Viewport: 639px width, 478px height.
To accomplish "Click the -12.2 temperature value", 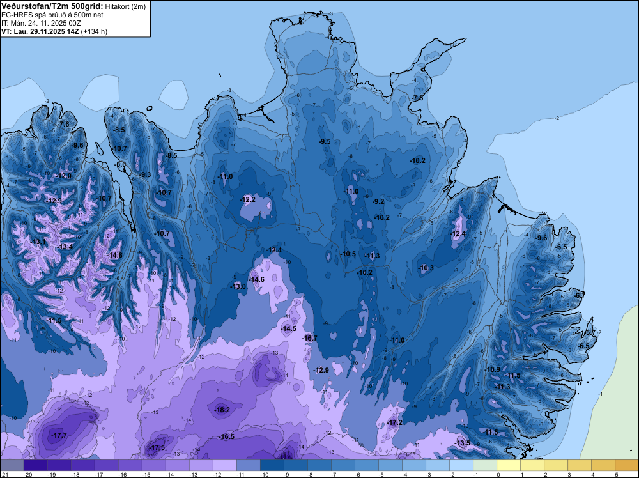I will pyautogui.click(x=248, y=199).
